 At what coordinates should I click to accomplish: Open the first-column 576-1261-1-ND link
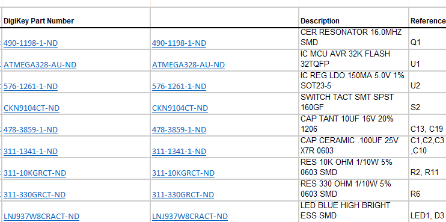click(31, 87)
